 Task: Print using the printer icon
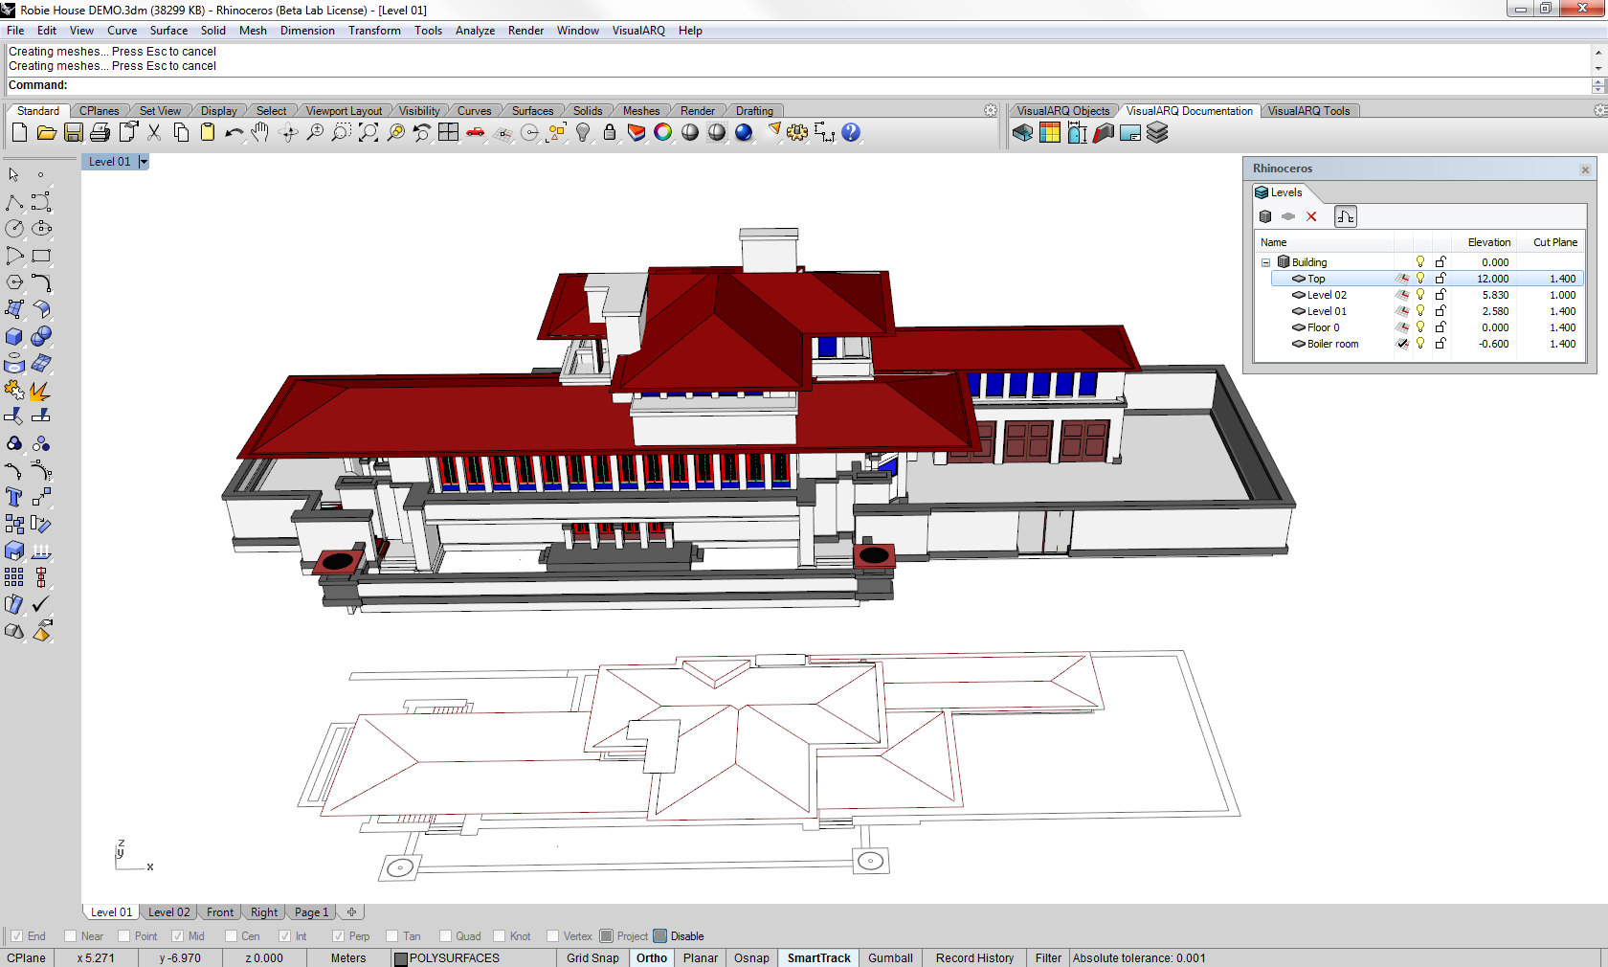(x=100, y=133)
